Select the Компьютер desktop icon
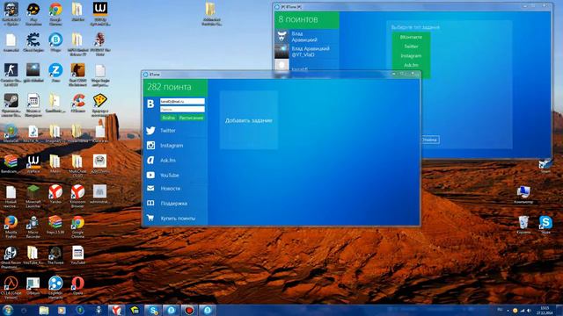This screenshot has height=316, width=563. point(523,195)
